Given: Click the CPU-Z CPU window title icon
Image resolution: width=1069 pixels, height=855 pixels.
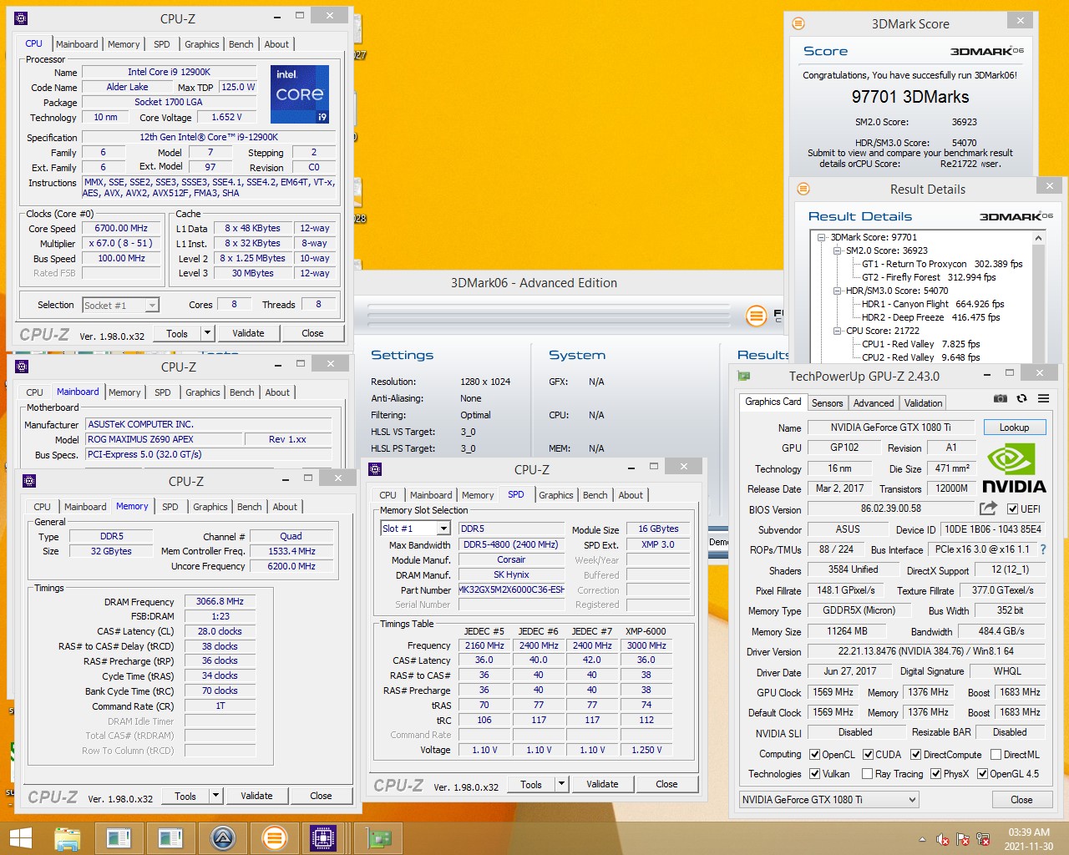Looking at the screenshot, I should (22, 18).
